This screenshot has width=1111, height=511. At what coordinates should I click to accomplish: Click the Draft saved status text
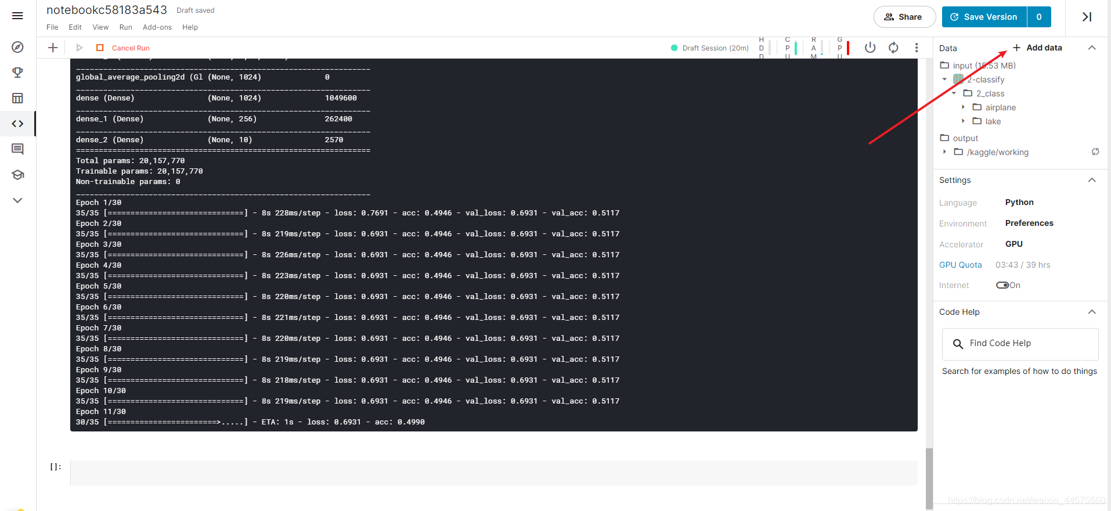[x=196, y=10]
